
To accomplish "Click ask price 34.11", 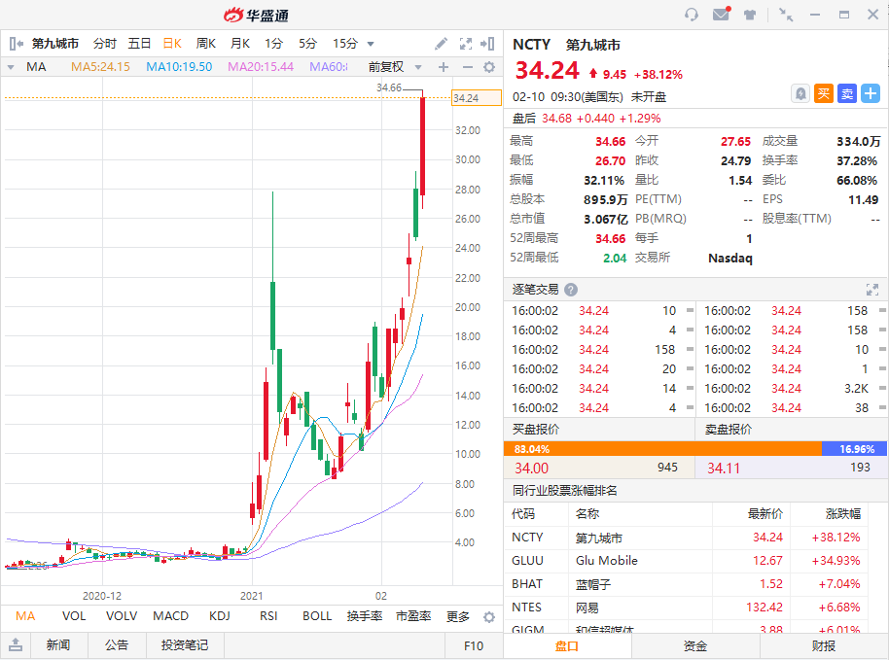I will [x=724, y=469].
